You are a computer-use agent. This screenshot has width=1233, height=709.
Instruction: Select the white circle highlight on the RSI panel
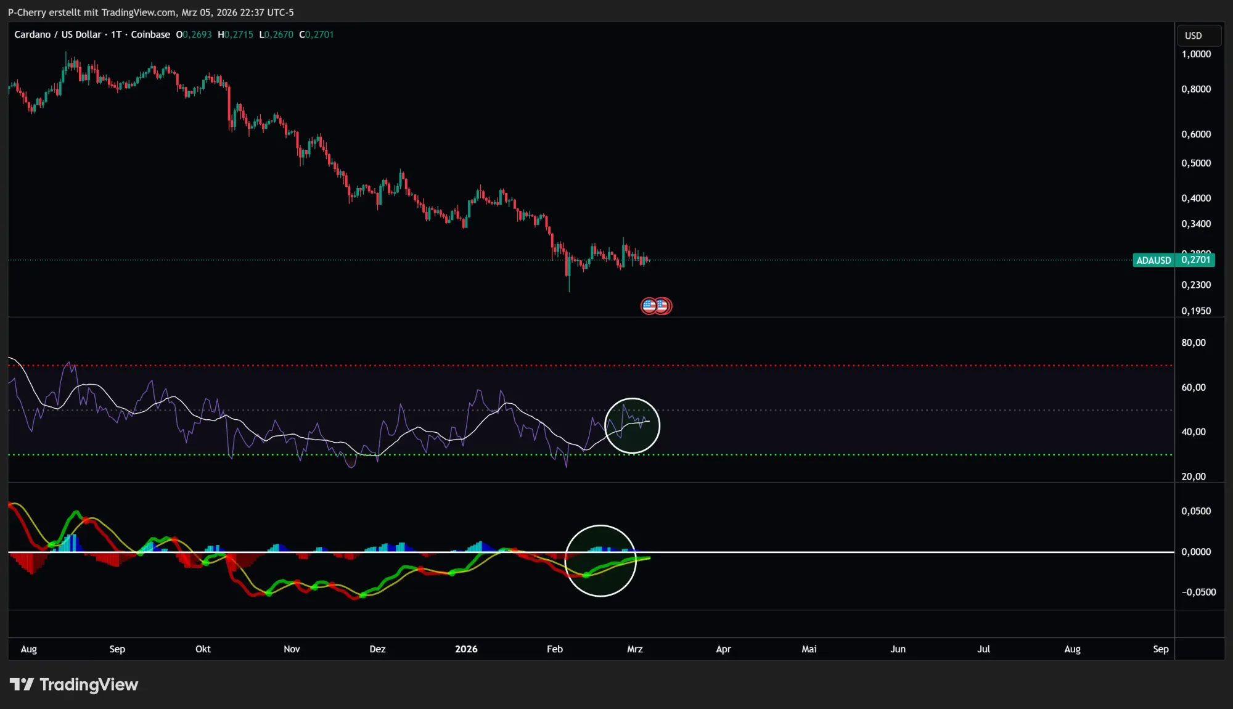(x=633, y=425)
